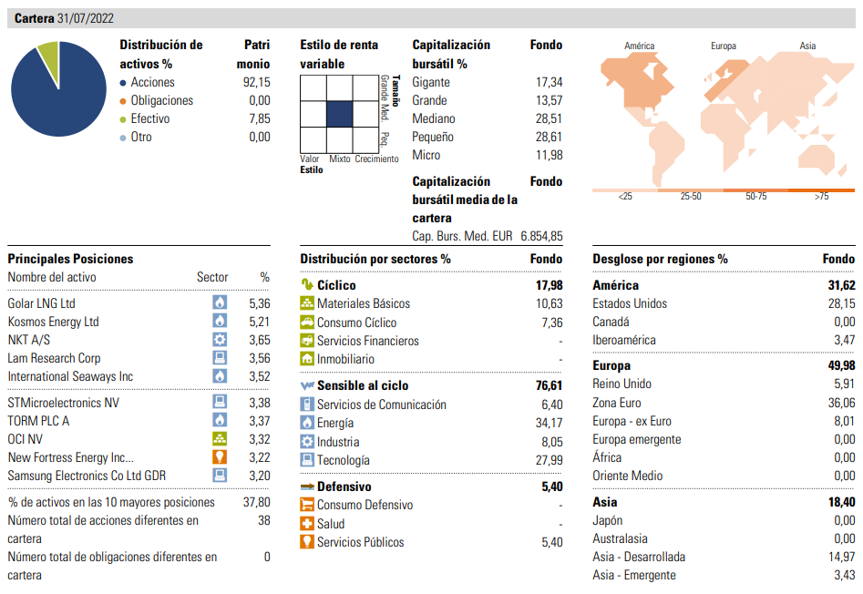This screenshot has width=863, height=594.
Task: Click the "Estilo de renta variable" heading
Action: 339,54
